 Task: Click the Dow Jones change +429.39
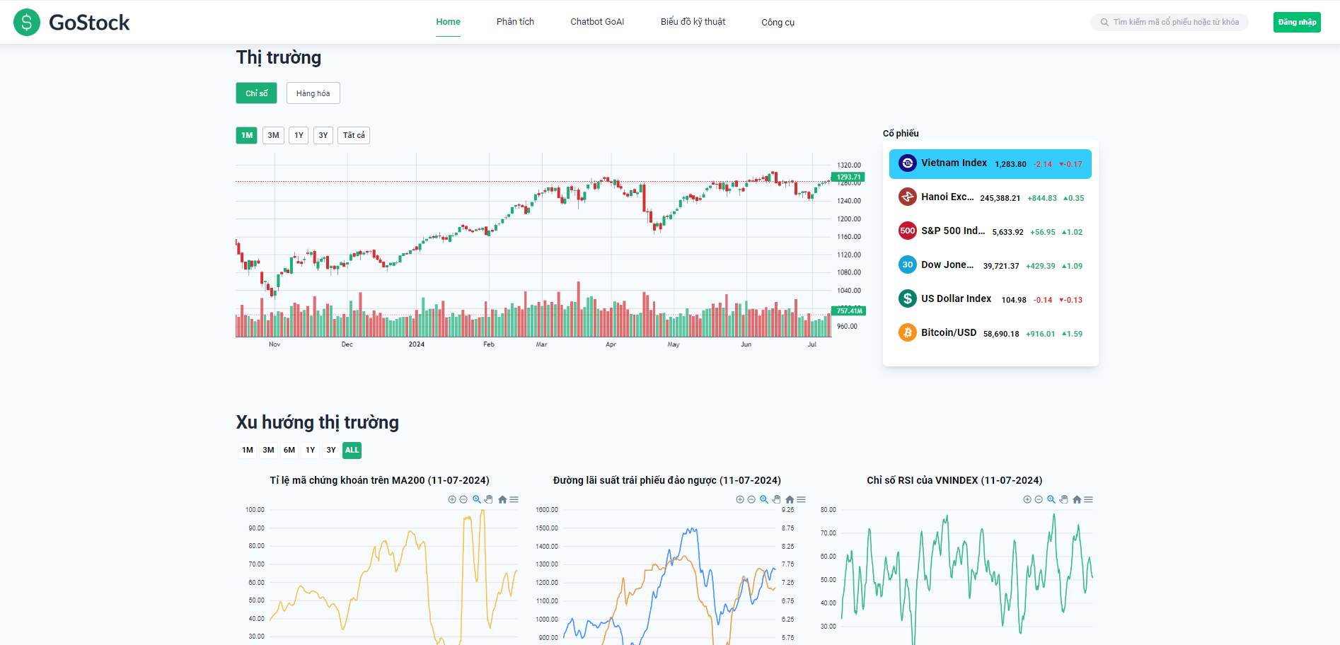(x=1040, y=266)
